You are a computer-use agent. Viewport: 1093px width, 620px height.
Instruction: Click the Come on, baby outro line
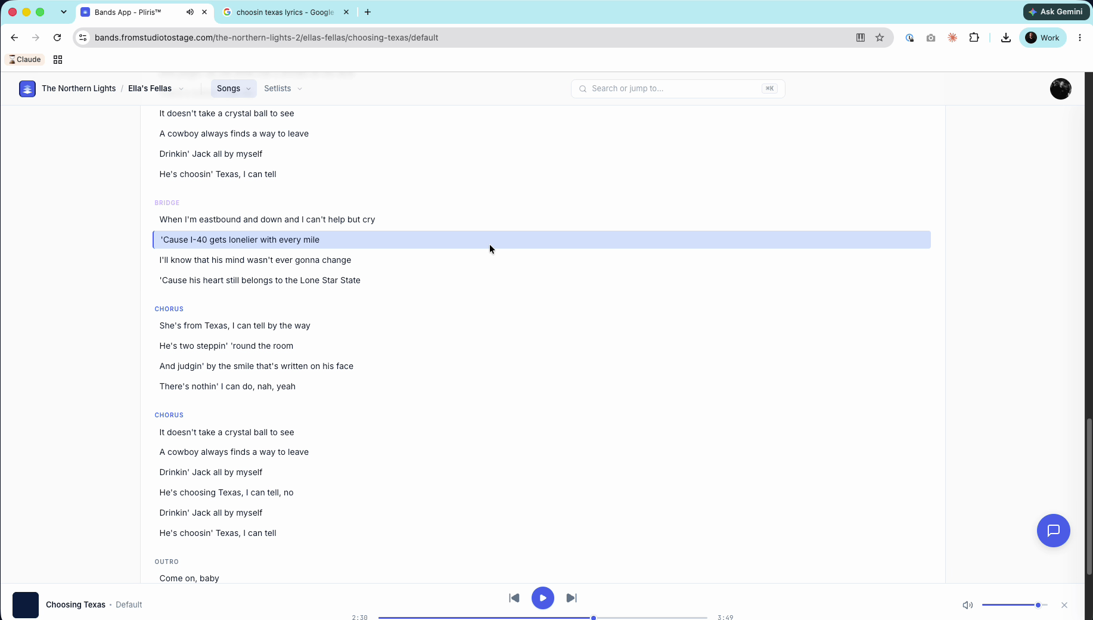pyautogui.click(x=190, y=578)
